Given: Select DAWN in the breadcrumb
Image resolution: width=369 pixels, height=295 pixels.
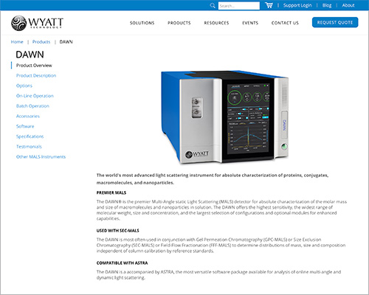Looking at the screenshot, I should point(66,42).
